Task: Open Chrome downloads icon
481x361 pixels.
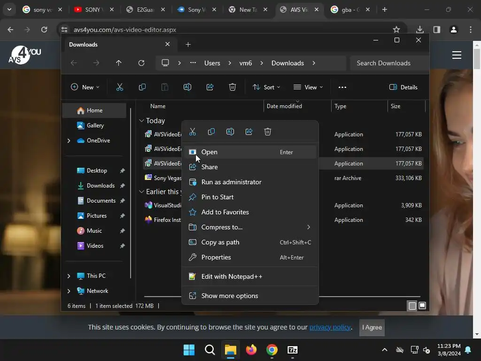Action: click(420, 30)
